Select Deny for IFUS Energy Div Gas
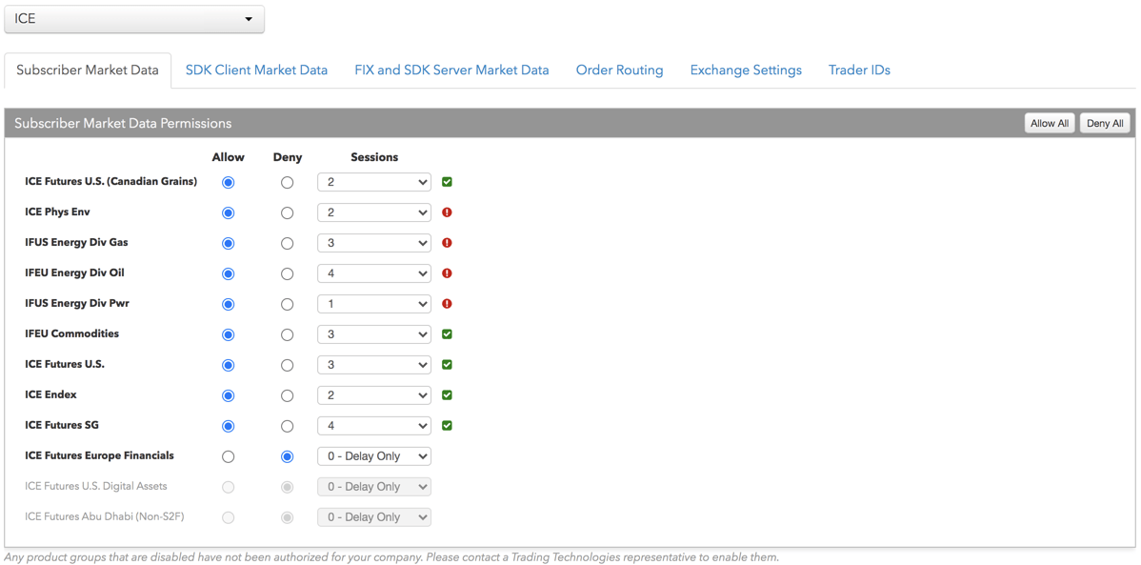This screenshot has width=1141, height=565. tap(288, 243)
